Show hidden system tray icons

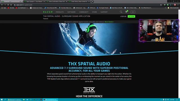pyautogui.click(x=161, y=100)
